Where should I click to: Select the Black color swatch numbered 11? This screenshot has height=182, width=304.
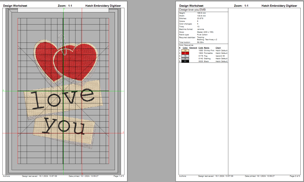point(185,61)
